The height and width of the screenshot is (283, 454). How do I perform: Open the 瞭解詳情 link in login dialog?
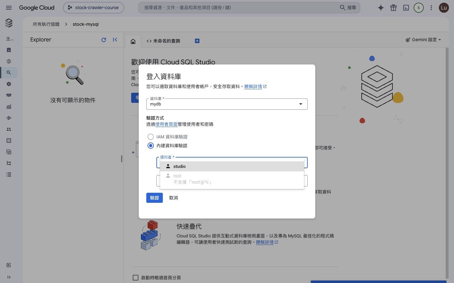click(255, 86)
